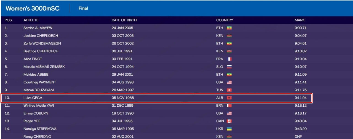Click the France flag icon
353x139 pixels.
tap(229, 59)
